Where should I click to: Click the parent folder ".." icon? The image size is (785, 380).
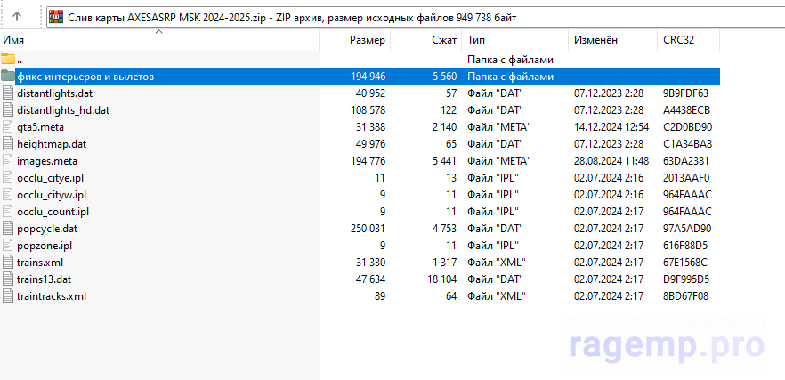pyautogui.click(x=8, y=60)
